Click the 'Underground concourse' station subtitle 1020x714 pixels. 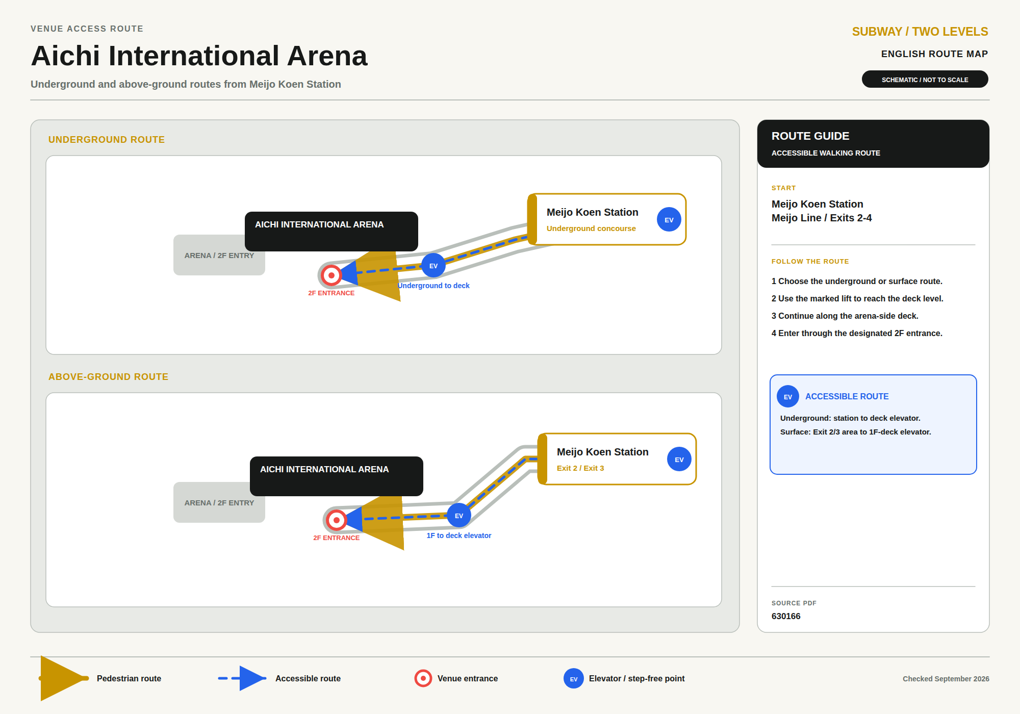591,228
